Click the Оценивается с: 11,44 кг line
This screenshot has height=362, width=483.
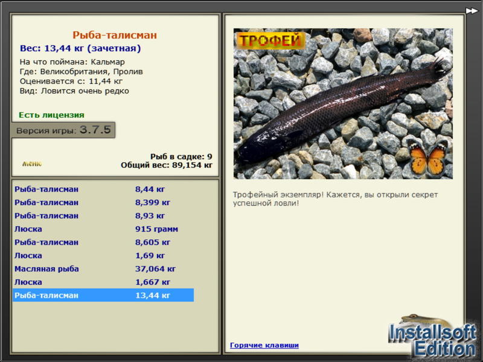click(x=71, y=81)
